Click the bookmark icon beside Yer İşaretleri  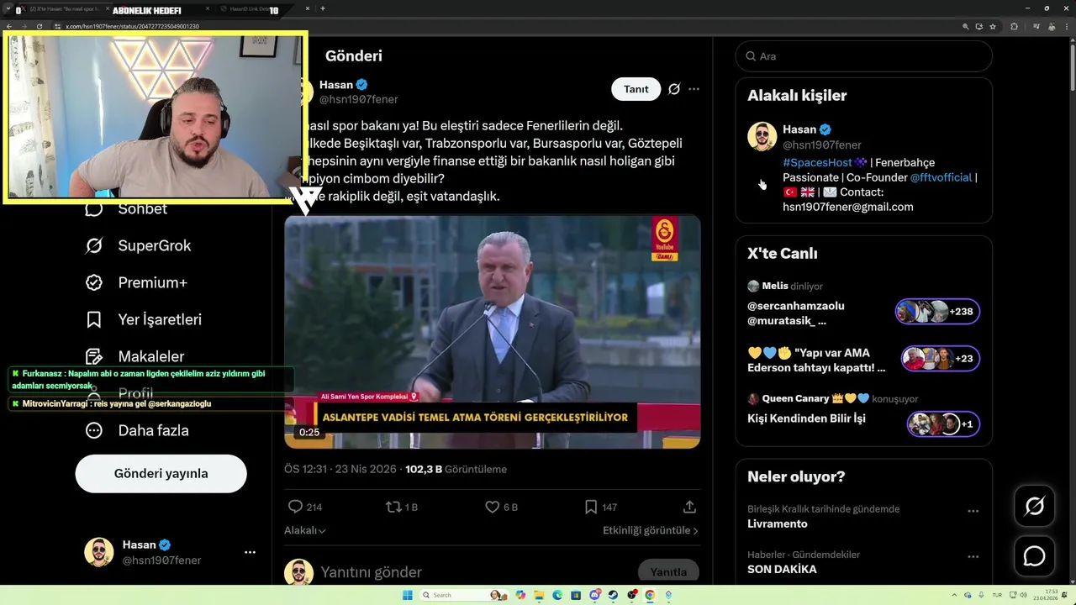(x=94, y=319)
